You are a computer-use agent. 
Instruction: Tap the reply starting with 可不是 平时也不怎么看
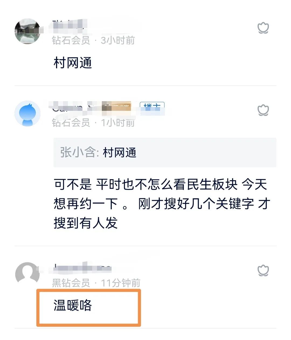tap(162, 204)
